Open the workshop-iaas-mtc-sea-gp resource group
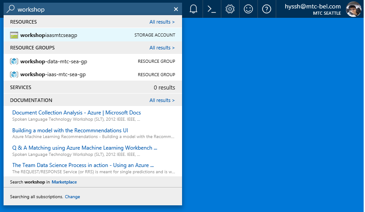 click(x=93, y=74)
